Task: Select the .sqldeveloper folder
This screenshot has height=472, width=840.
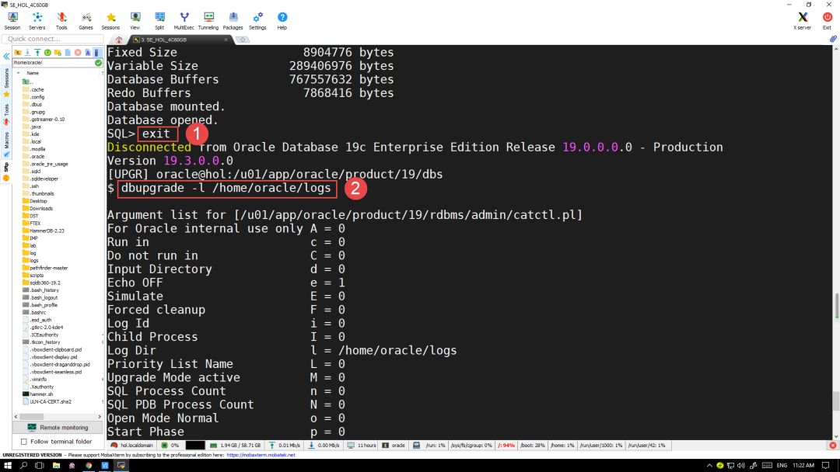Action: (x=40, y=179)
